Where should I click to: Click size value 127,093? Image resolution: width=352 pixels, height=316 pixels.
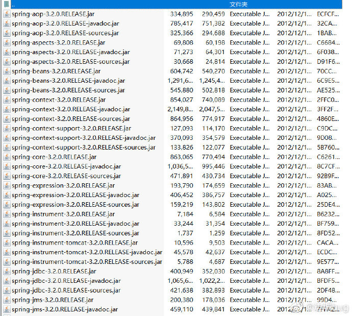pyautogui.click(x=182, y=128)
